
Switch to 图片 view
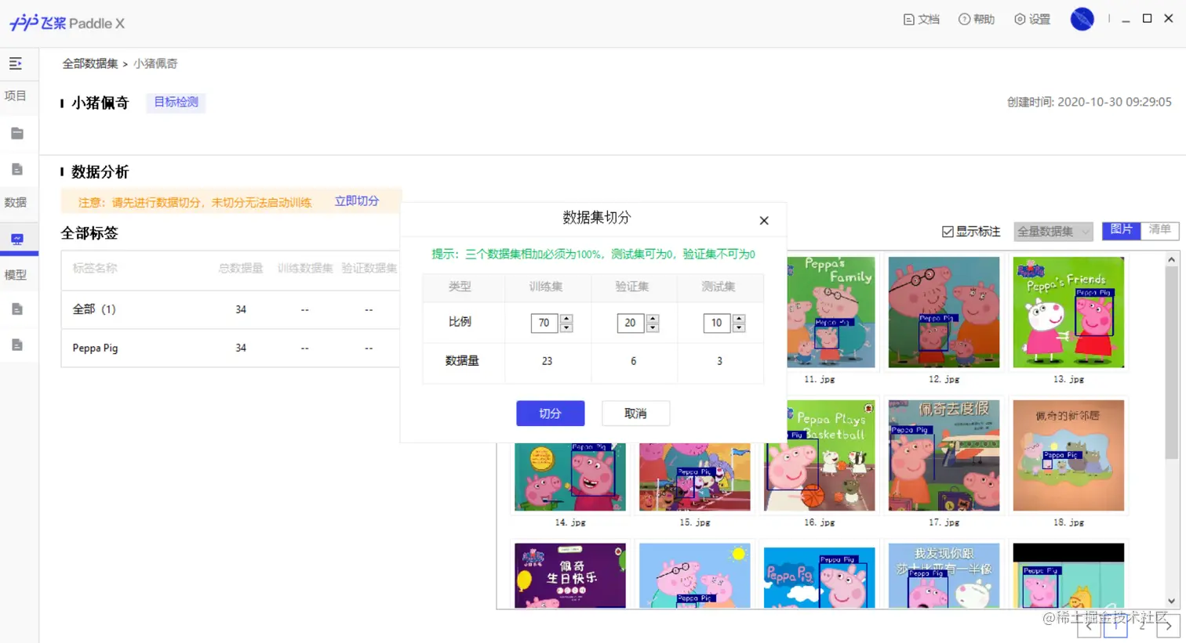click(1121, 230)
